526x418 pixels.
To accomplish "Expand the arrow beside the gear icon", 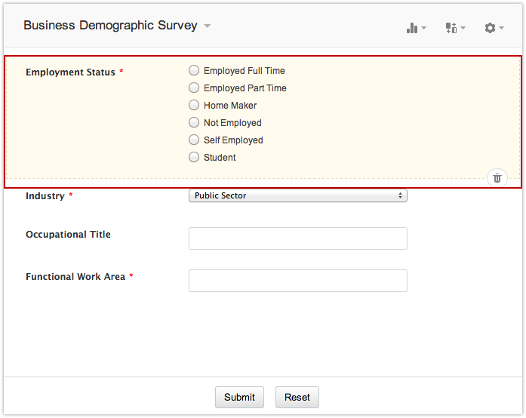I will tap(502, 28).
